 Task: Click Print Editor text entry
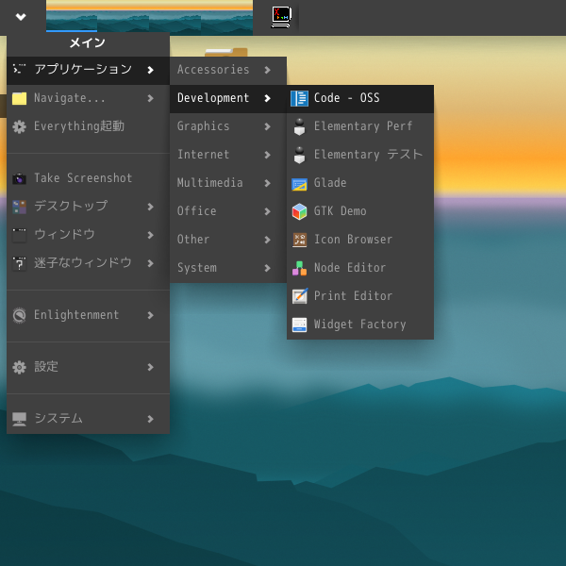(353, 296)
